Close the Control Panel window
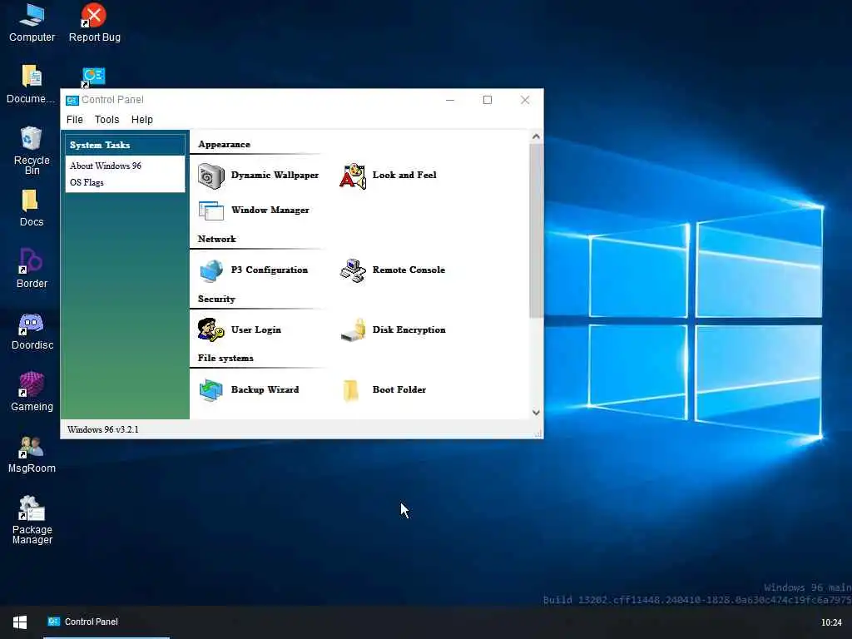This screenshot has width=852, height=639. (525, 100)
